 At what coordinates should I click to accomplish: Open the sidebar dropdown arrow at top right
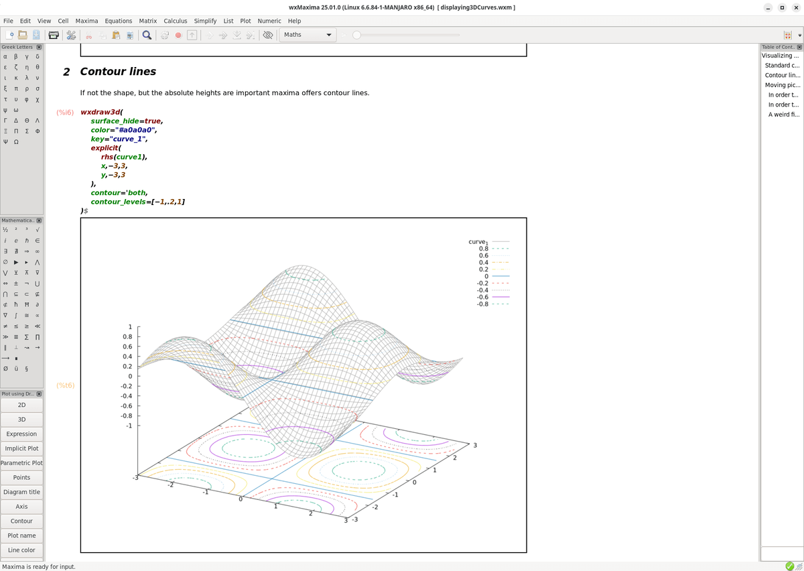[x=799, y=35]
